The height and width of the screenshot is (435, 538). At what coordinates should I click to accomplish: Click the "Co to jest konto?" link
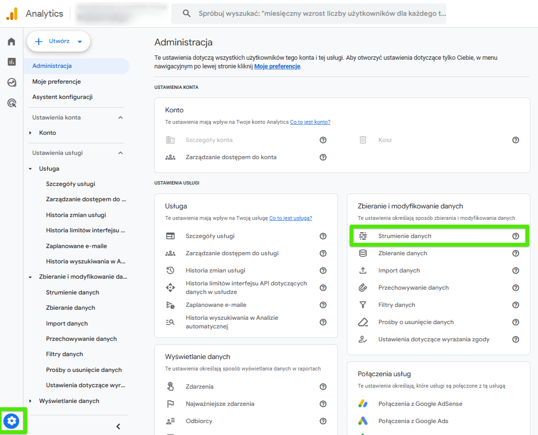[310, 122]
